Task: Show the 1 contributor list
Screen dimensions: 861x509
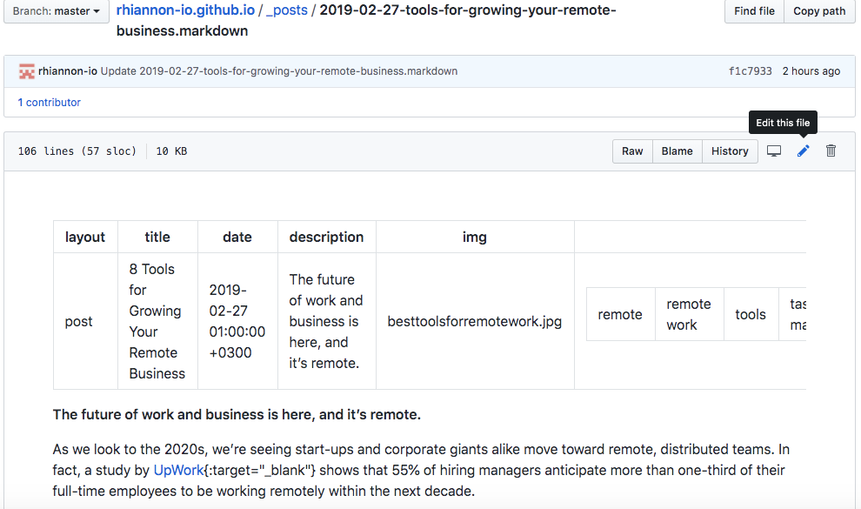Action: coord(49,102)
